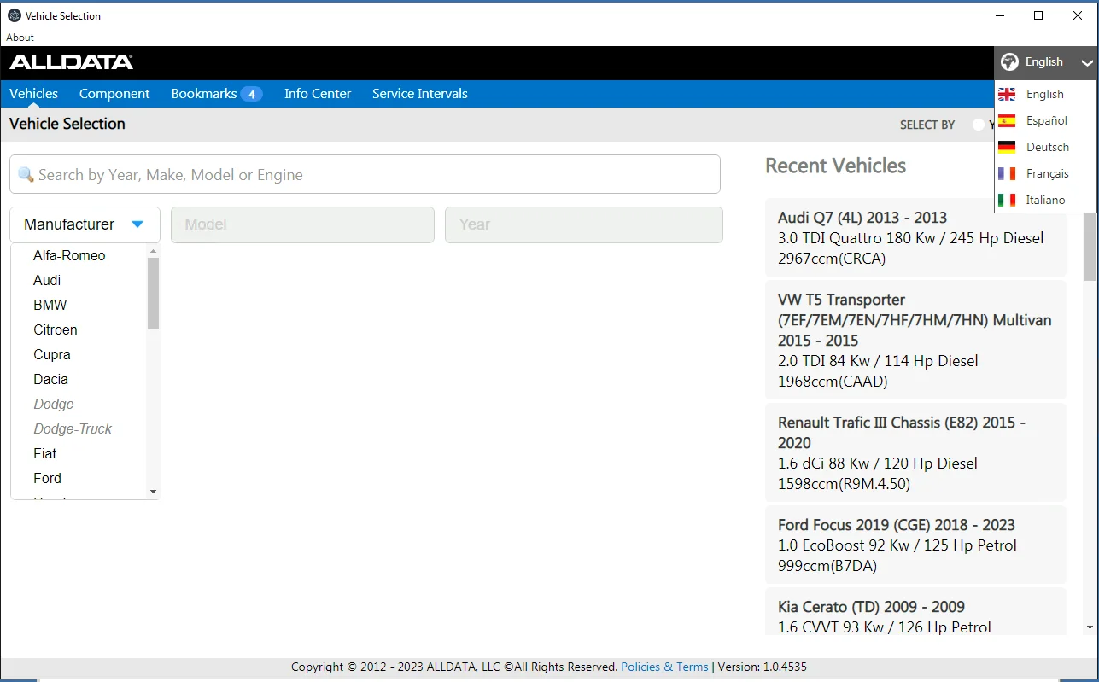
Task: Maximize the Vehicle Selection window
Action: click(x=1038, y=15)
